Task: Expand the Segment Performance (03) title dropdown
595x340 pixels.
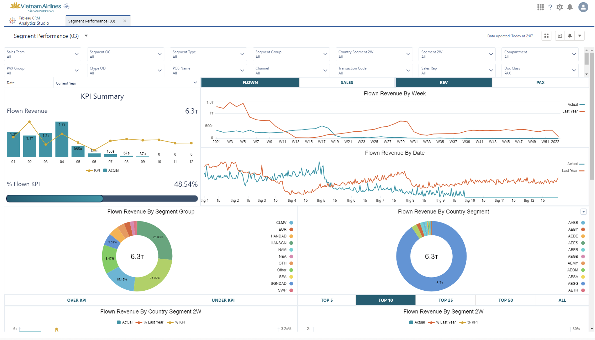Action: (x=86, y=36)
